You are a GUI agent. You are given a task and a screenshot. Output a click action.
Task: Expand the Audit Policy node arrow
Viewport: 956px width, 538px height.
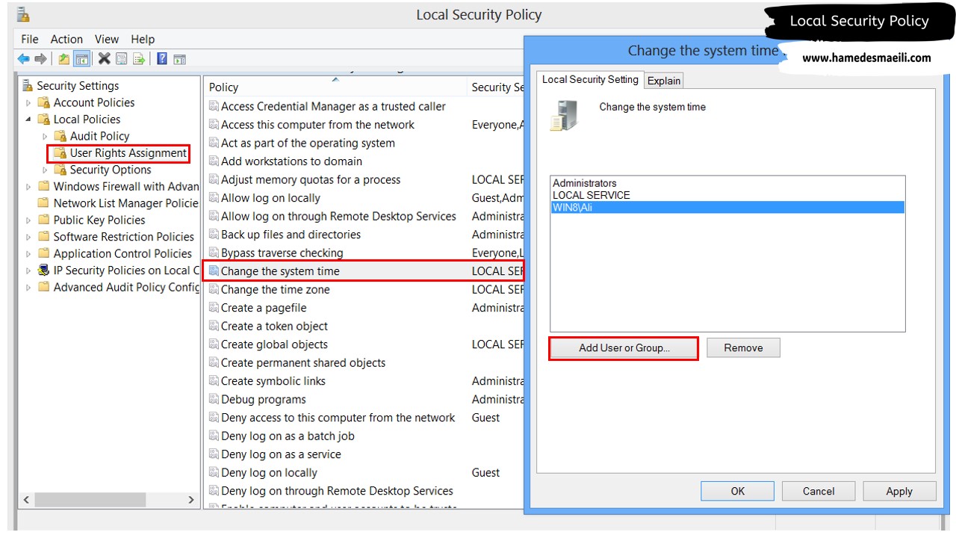pos(45,136)
